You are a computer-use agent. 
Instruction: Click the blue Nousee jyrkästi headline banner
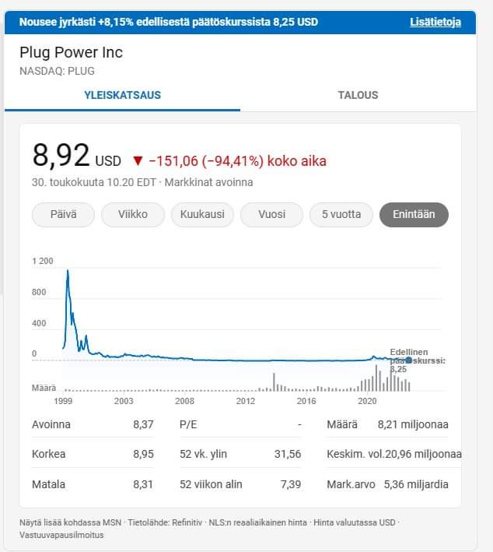[x=169, y=22]
